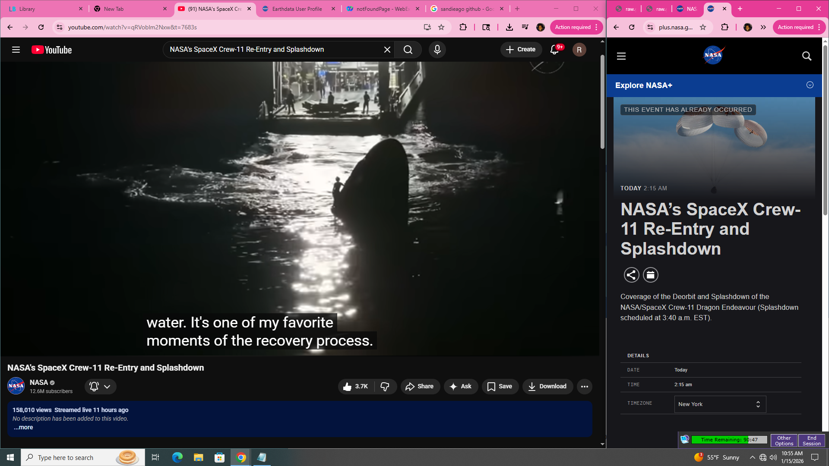This screenshot has height=466, width=829.
Task: Switch to sandieago github Google tab
Action: point(466,9)
